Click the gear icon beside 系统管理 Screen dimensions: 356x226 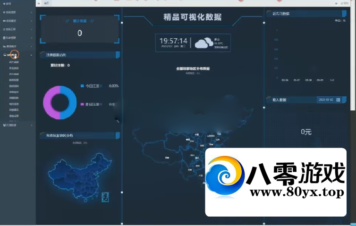[4, 12]
